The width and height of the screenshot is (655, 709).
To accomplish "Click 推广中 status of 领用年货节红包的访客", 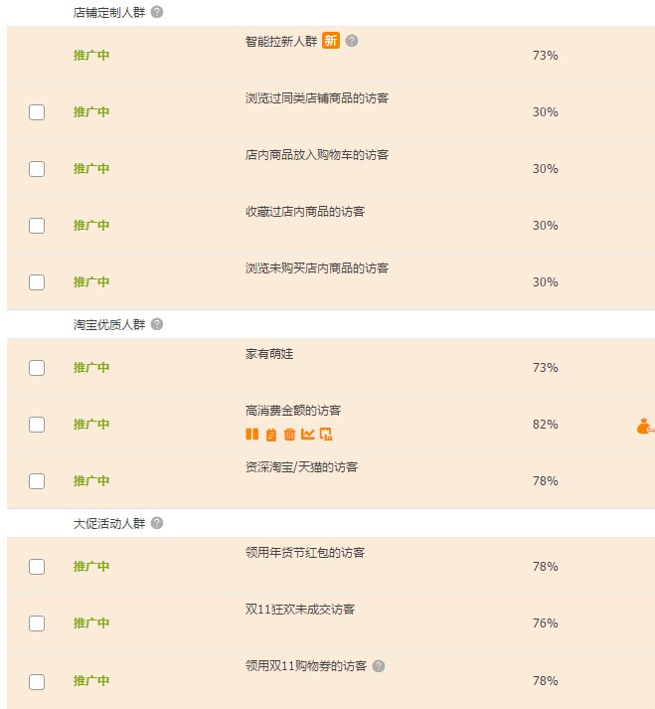I will (91, 567).
